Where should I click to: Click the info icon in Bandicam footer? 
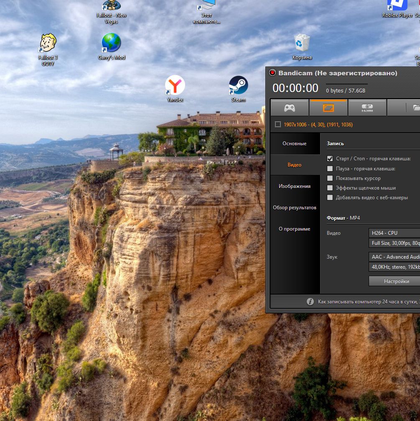(x=310, y=301)
